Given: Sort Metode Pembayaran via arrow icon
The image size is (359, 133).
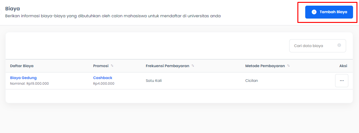Looking at the screenshot, I should coord(289,66).
